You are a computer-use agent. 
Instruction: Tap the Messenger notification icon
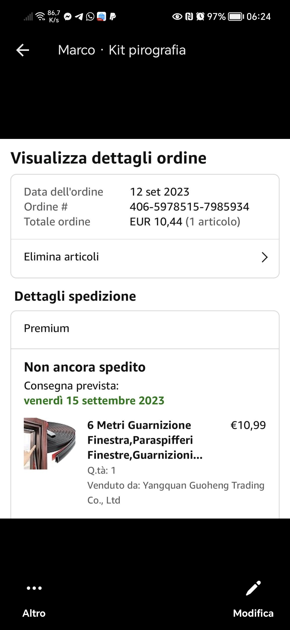(68, 17)
